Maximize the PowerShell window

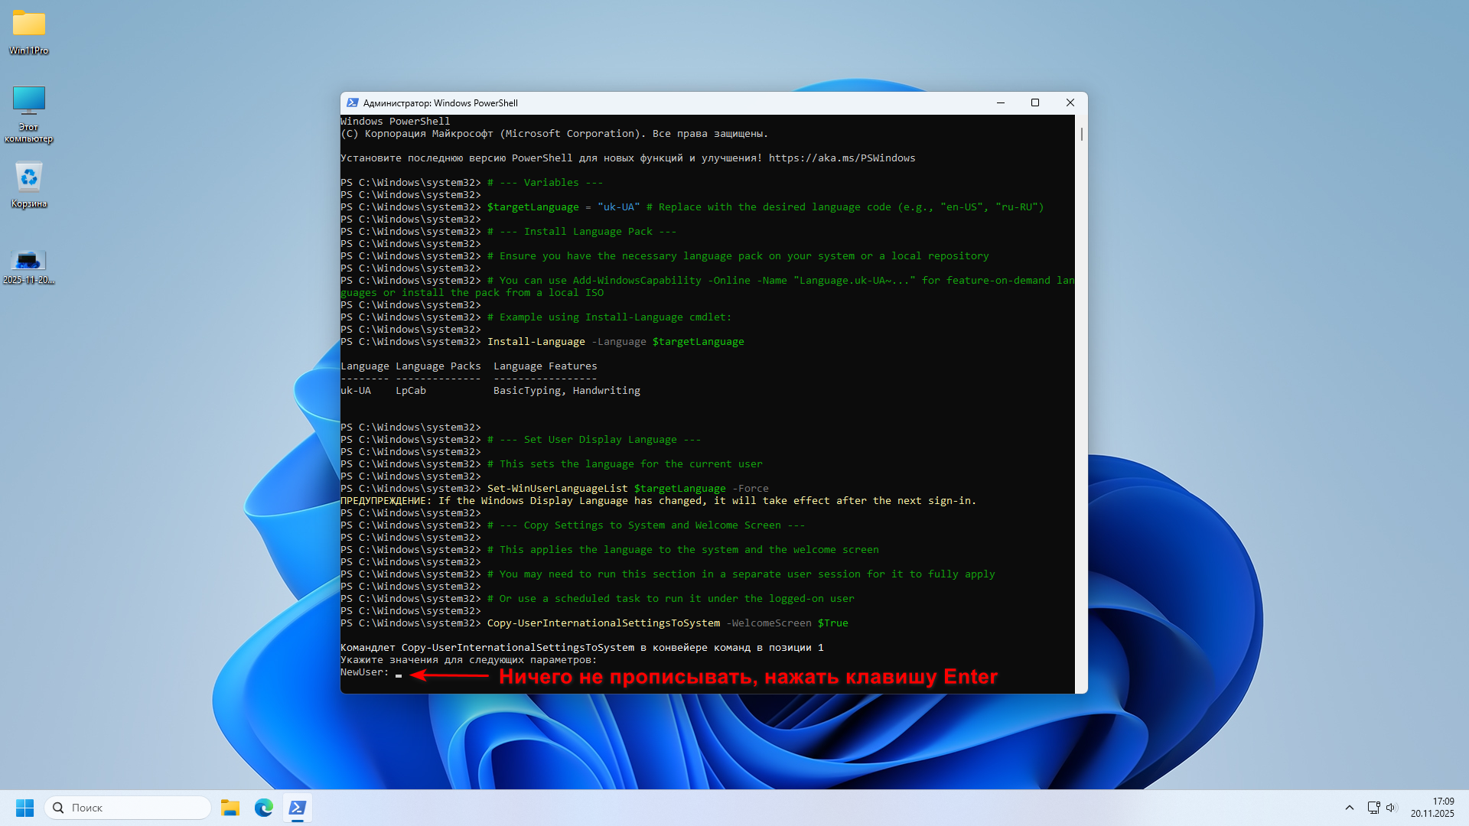point(1035,103)
